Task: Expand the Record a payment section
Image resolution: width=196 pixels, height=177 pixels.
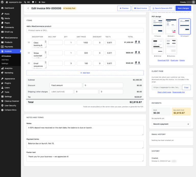Action: (x=171, y=124)
